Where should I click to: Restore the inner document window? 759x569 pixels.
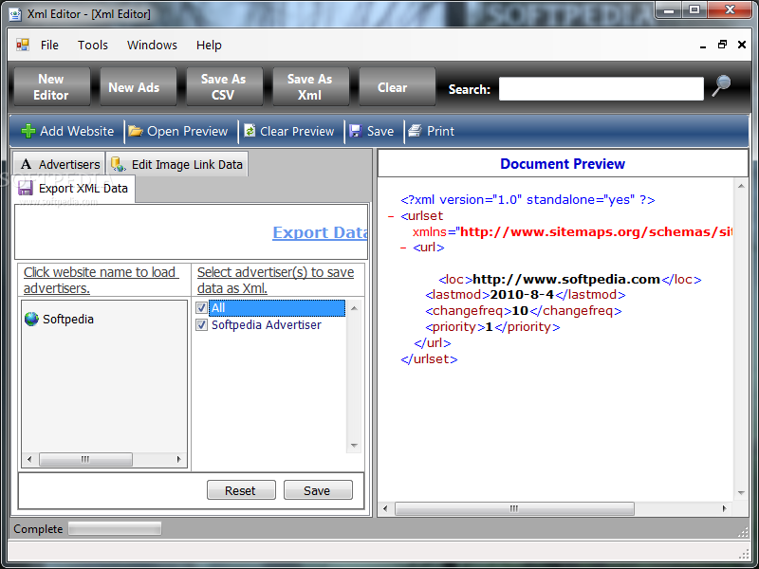point(722,45)
